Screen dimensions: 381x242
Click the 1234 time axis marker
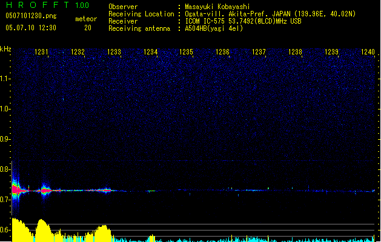[x=150, y=52]
